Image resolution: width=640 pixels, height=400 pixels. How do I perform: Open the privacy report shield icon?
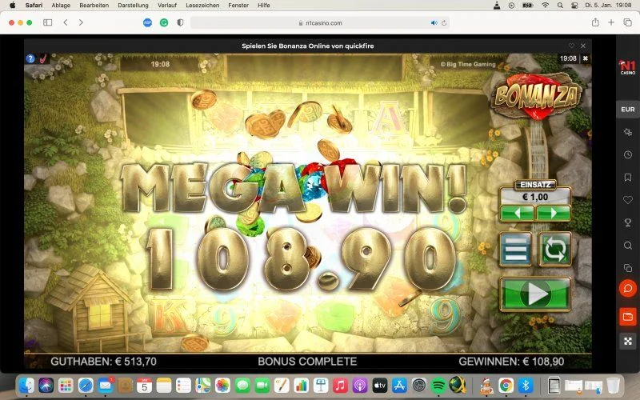point(180,23)
